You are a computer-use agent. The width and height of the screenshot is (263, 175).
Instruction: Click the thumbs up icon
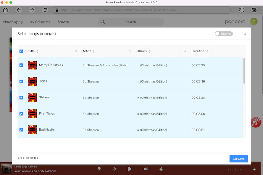click(161, 169)
